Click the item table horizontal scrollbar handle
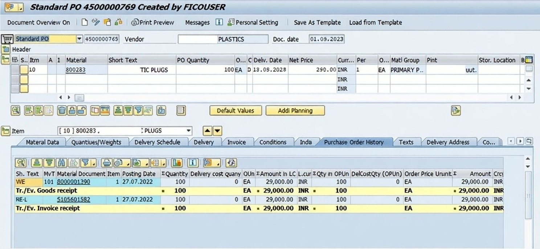The image size is (540, 249). pyautogui.click(x=79, y=98)
